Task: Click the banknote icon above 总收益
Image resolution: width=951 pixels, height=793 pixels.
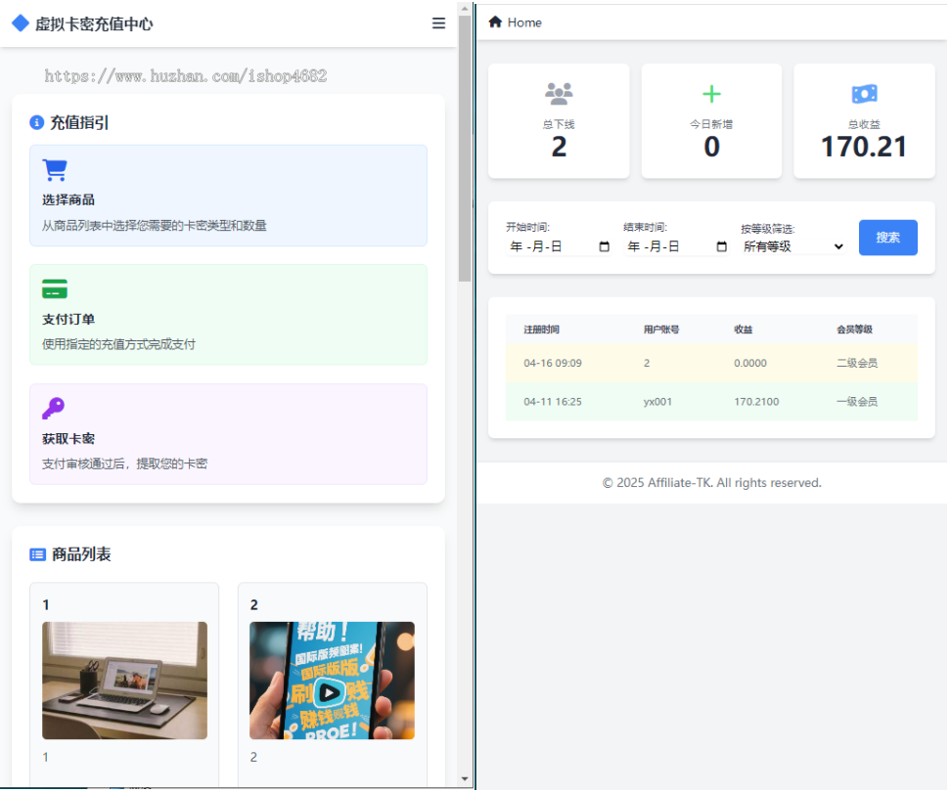Action: point(866,94)
